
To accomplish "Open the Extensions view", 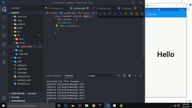I will pos(4,44).
